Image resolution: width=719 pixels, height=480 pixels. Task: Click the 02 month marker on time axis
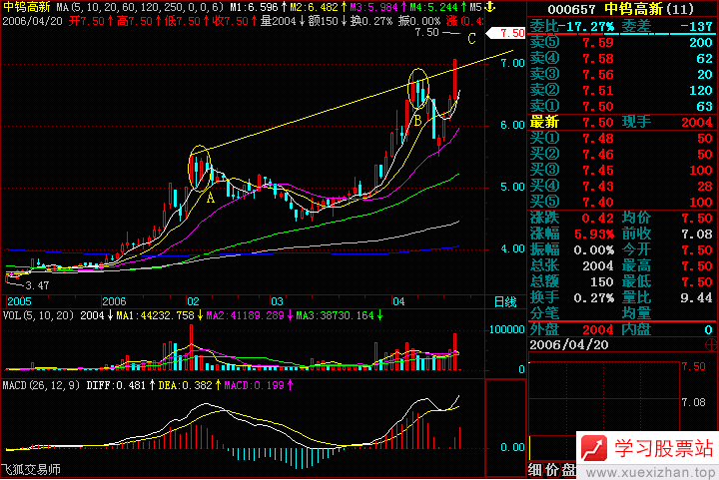coord(193,301)
